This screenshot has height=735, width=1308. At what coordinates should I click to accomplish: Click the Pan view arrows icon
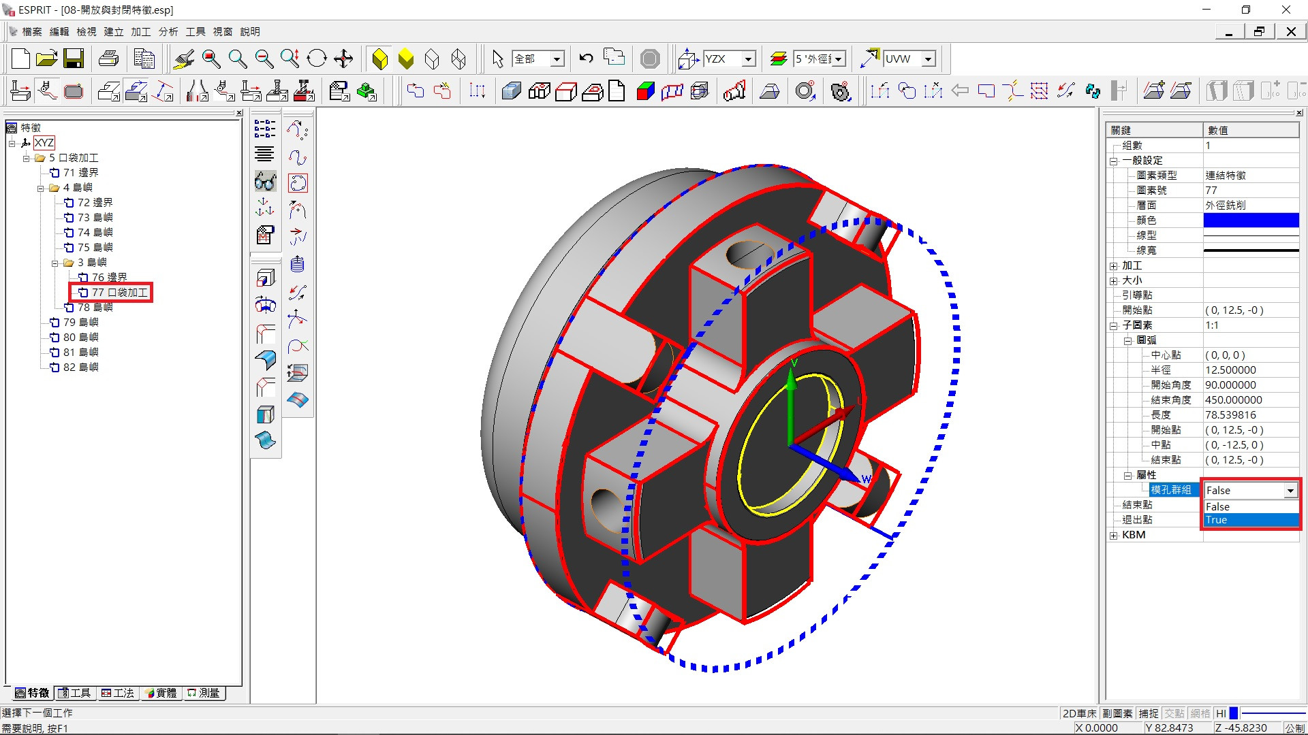pyautogui.click(x=343, y=59)
